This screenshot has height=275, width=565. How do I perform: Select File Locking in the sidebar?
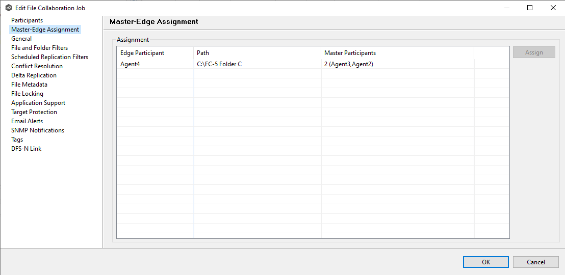(27, 94)
